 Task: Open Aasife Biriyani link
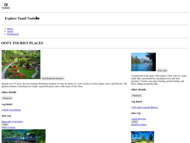[139, 119]
